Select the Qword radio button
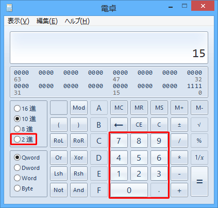Viewport: 218px width, 208px height. pyautogui.click(x=27, y=158)
